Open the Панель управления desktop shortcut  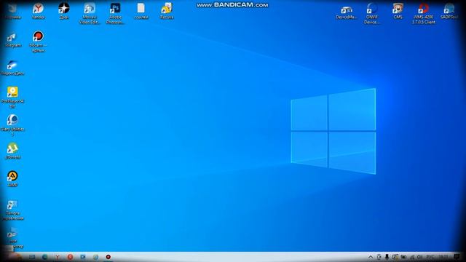pos(12,210)
